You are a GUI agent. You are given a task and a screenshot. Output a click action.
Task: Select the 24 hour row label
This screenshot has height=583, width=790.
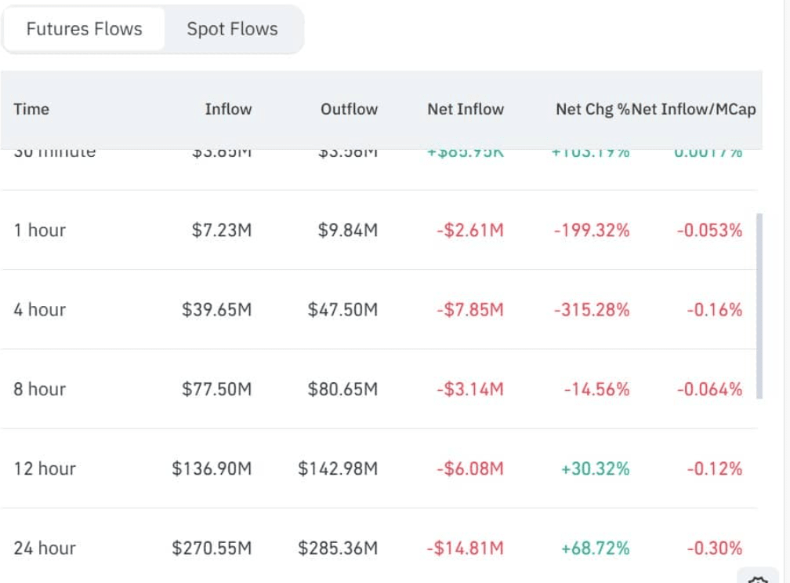click(45, 548)
